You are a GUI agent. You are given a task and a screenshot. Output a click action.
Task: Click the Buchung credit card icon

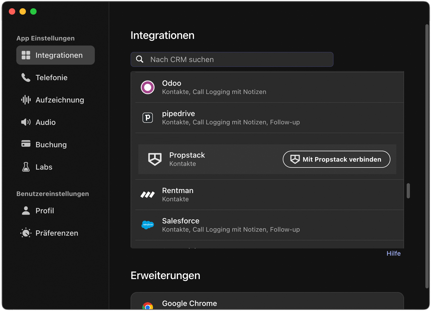[x=26, y=144]
